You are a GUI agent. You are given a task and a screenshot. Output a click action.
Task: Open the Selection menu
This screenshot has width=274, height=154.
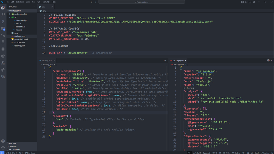pyautogui.click(x=20, y=2)
